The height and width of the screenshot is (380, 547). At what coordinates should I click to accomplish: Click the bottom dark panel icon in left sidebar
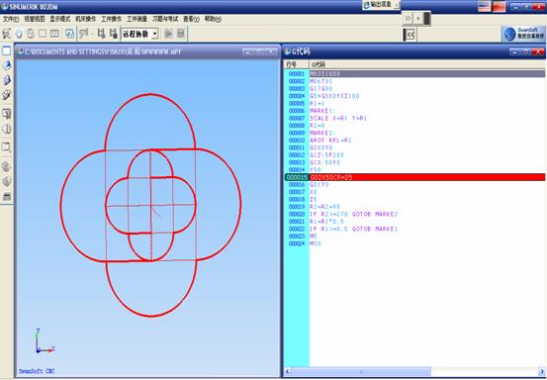coord(7,197)
